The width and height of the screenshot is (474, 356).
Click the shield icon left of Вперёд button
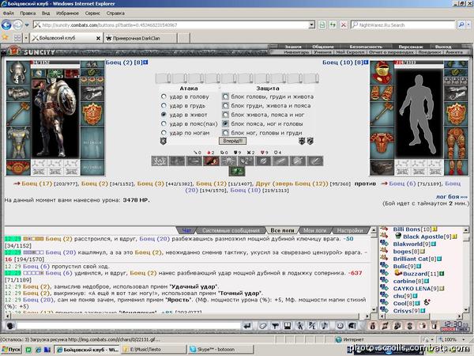click(x=164, y=141)
